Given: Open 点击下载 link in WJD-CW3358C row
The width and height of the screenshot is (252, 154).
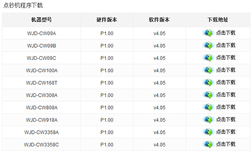Looking at the screenshot, I should [x=226, y=144].
